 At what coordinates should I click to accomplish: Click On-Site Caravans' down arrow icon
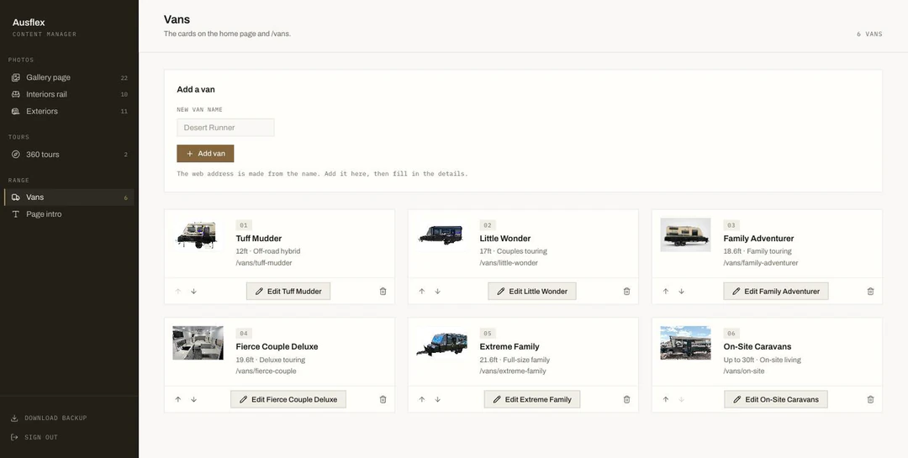(682, 399)
